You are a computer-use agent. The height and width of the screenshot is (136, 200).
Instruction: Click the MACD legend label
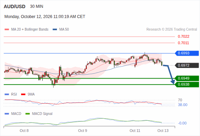pyautogui.click(x=16, y=114)
